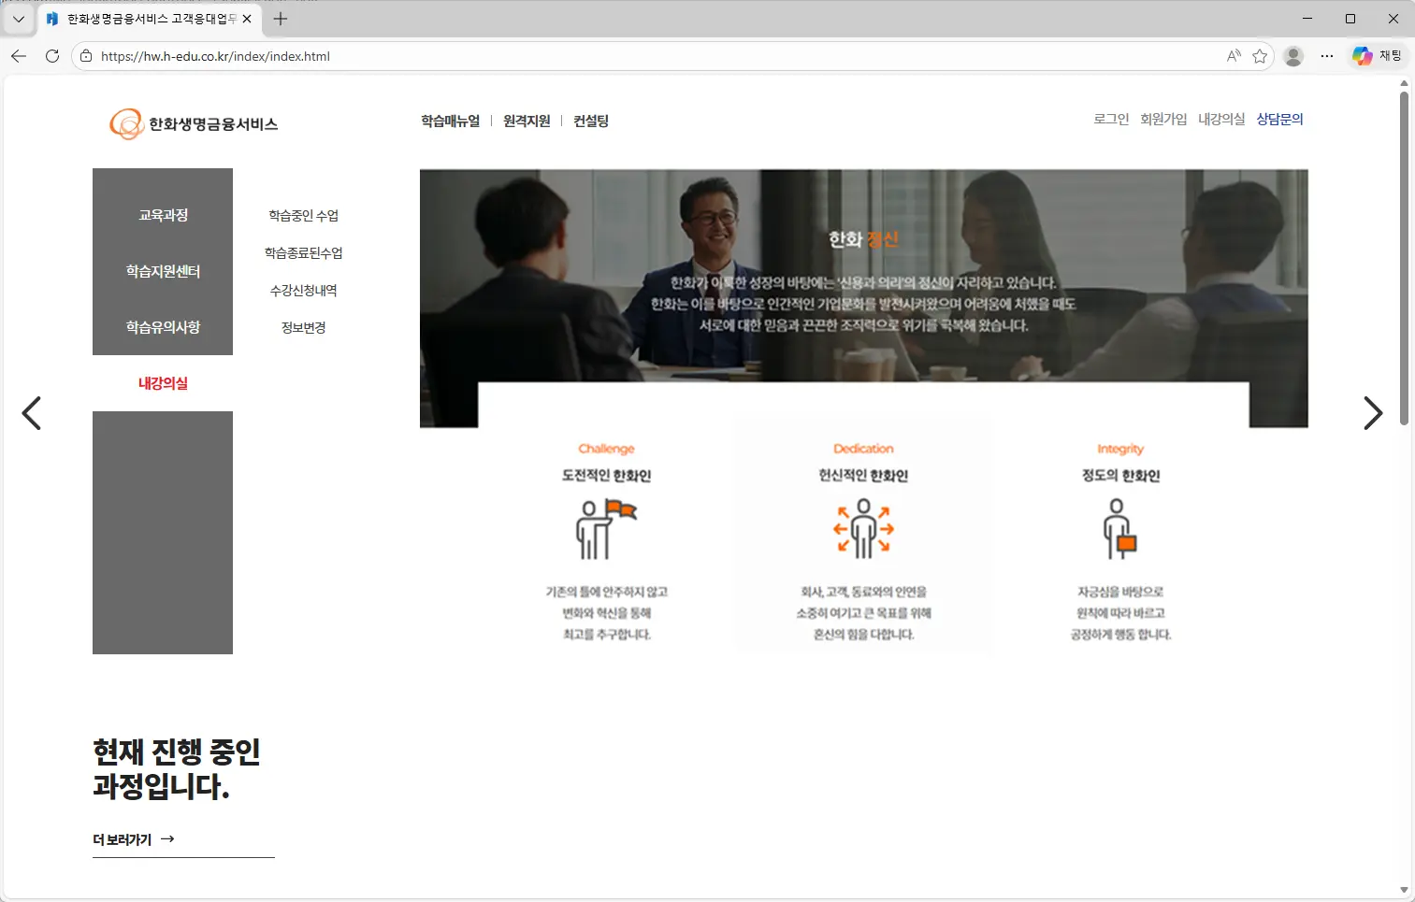
Task: Close the 한화생명금융서비스 tab
Action: [x=247, y=19]
